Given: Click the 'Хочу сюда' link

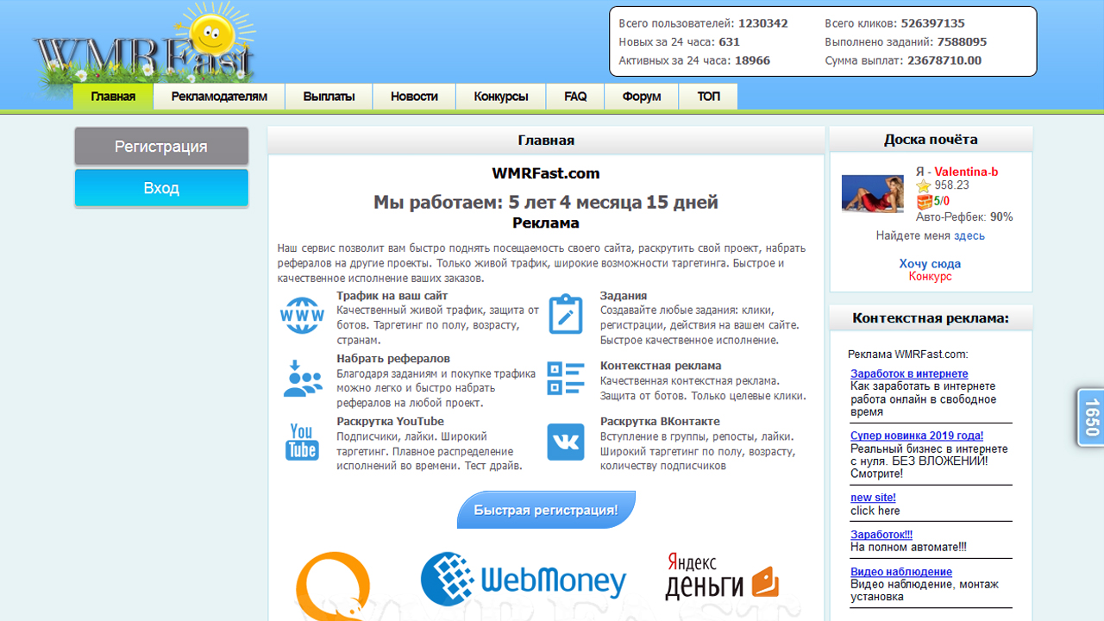Looking at the screenshot, I should (930, 264).
